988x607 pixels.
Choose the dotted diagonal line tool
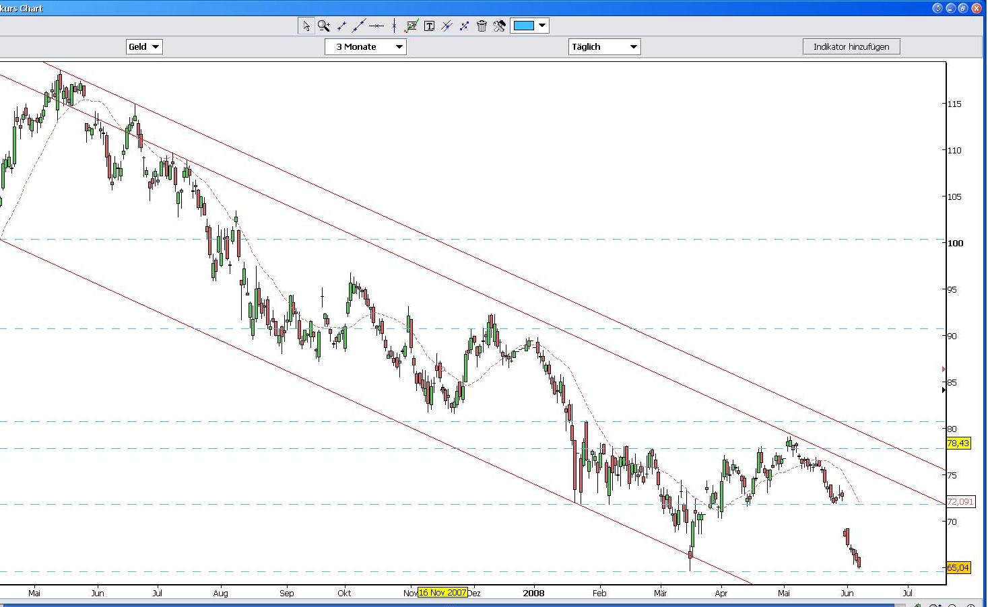click(x=464, y=26)
